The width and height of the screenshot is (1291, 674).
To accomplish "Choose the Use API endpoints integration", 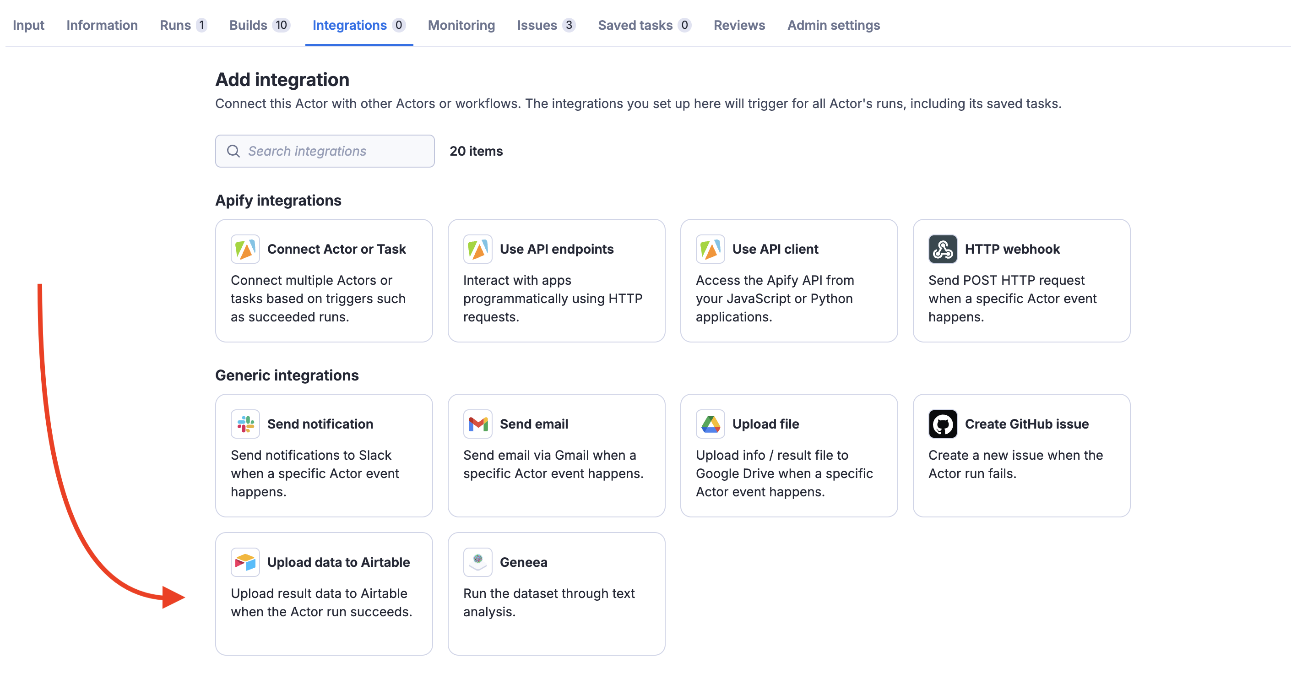I will pyautogui.click(x=556, y=281).
